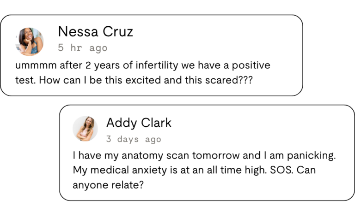Click the Addy Clark name
This screenshot has height=212, width=355.
[139, 123]
